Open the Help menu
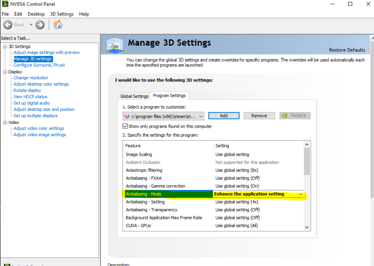 [x=84, y=14]
